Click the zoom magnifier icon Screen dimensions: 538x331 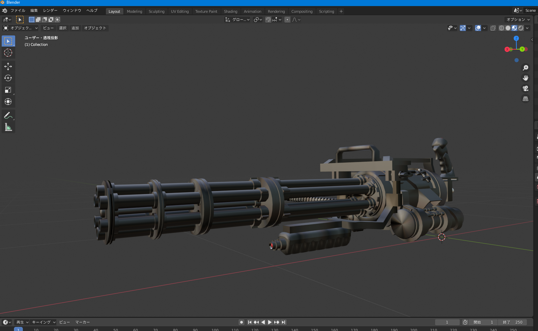tap(526, 68)
